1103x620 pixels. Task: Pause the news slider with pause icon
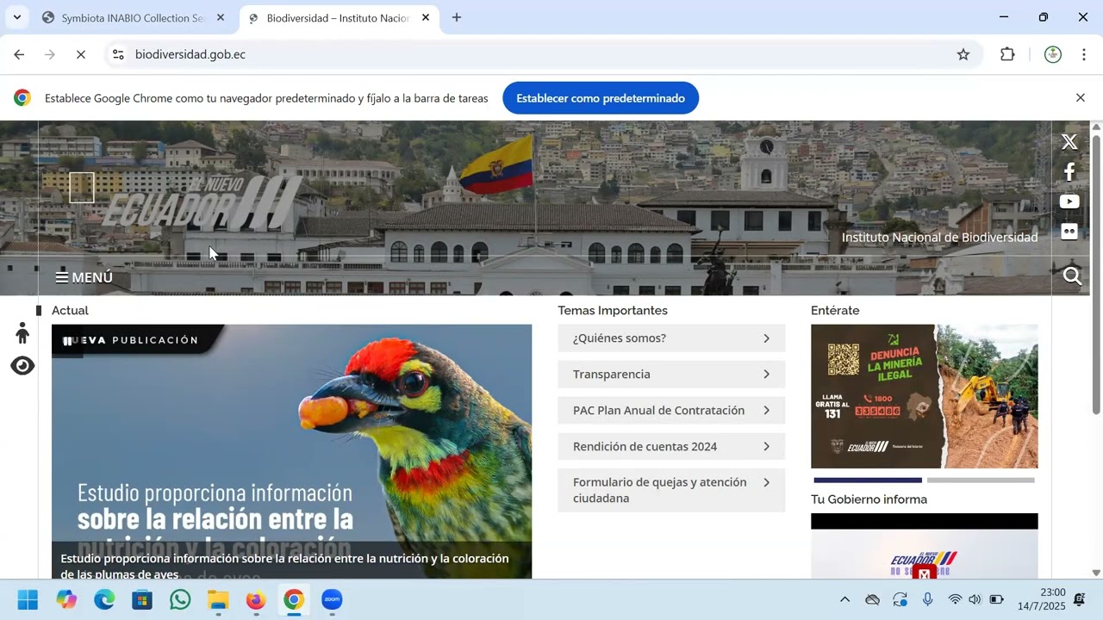click(x=67, y=341)
